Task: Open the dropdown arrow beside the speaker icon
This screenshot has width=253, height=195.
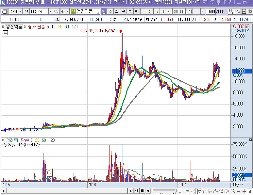Action: 67,11
